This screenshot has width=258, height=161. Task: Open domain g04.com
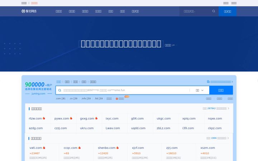(137, 118)
